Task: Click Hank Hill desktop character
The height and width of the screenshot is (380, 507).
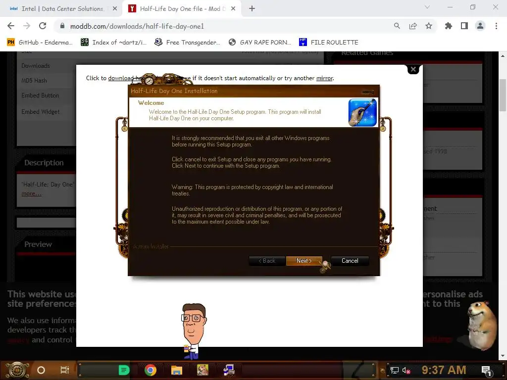Action: click(x=193, y=331)
